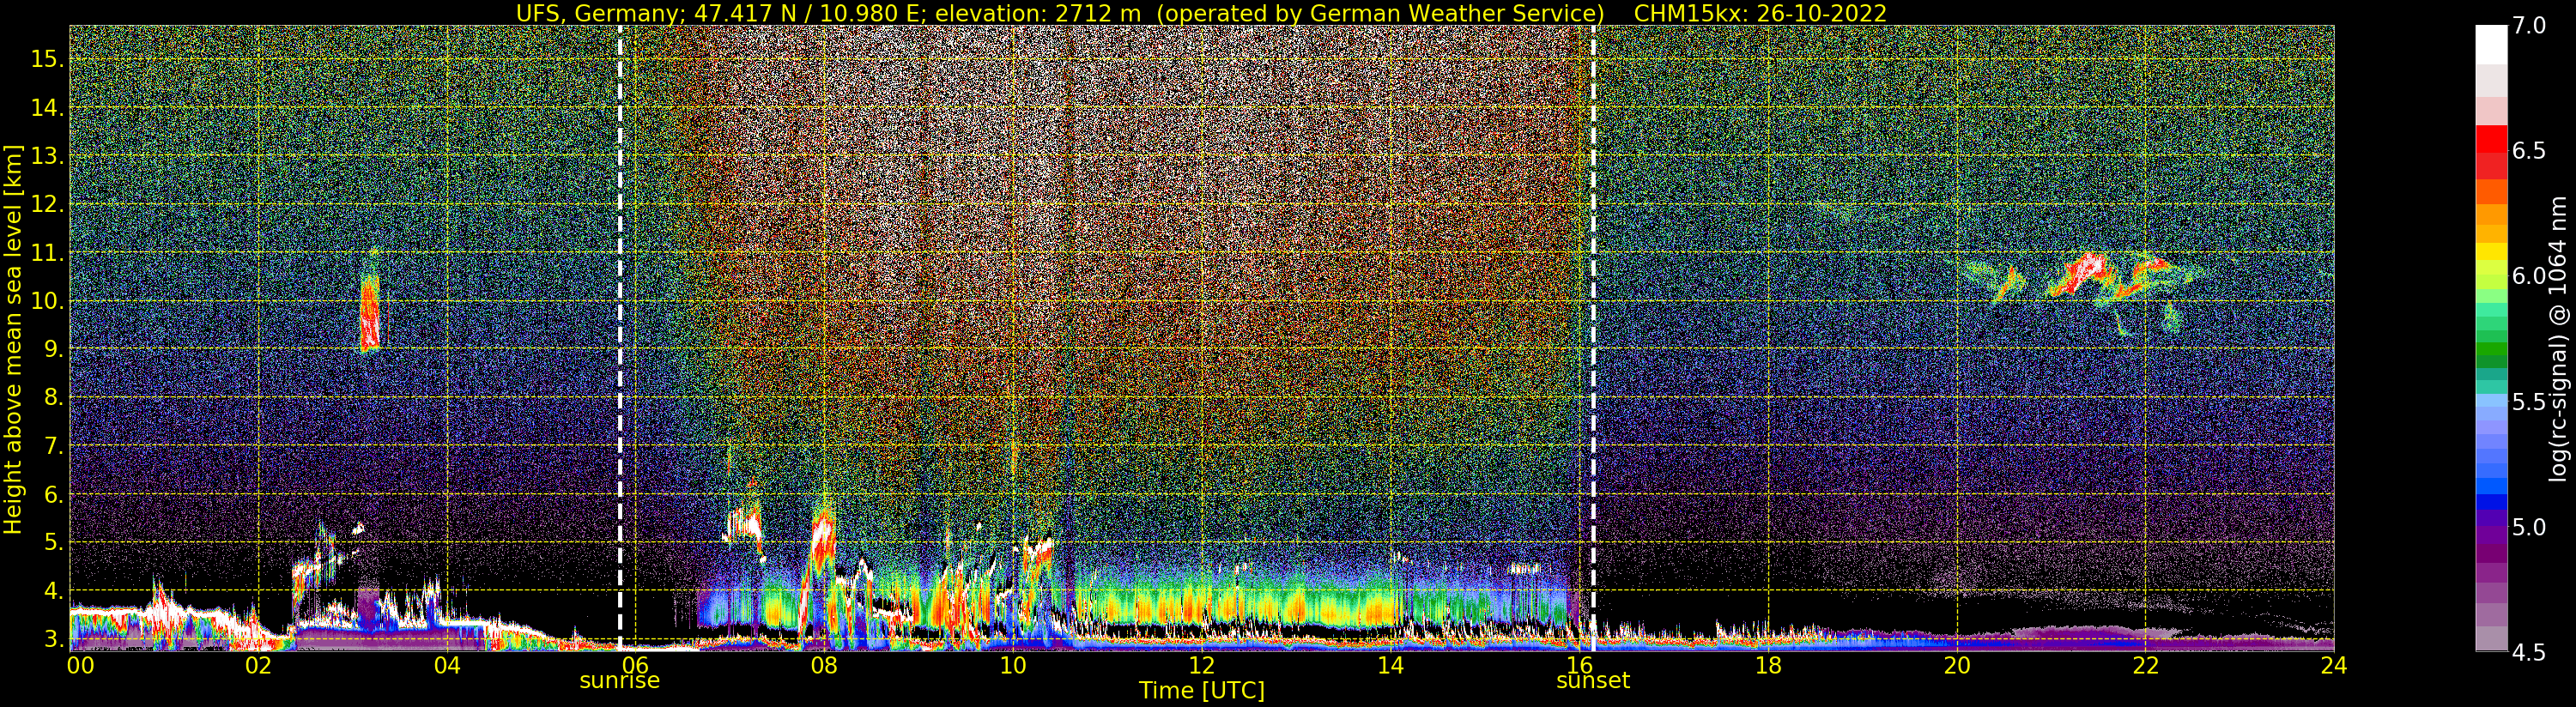Click the colorbar value '5.5'
The height and width of the screenshot is (707, 2576).
point(2529,402)
